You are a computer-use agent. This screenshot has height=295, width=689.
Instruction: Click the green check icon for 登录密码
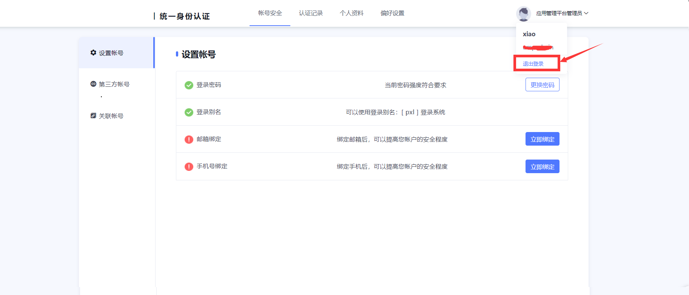[189, 85]
